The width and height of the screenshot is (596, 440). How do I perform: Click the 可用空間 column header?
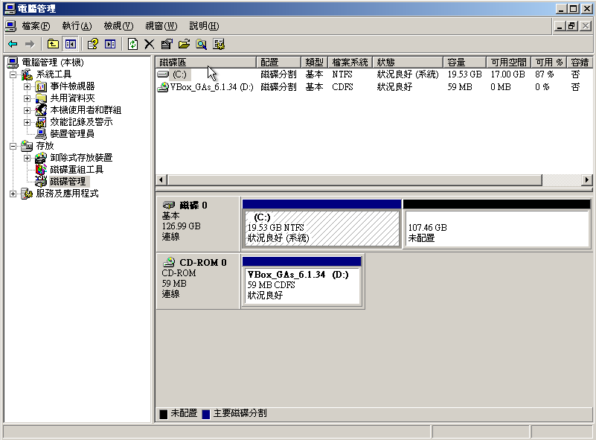pos(509,63)
